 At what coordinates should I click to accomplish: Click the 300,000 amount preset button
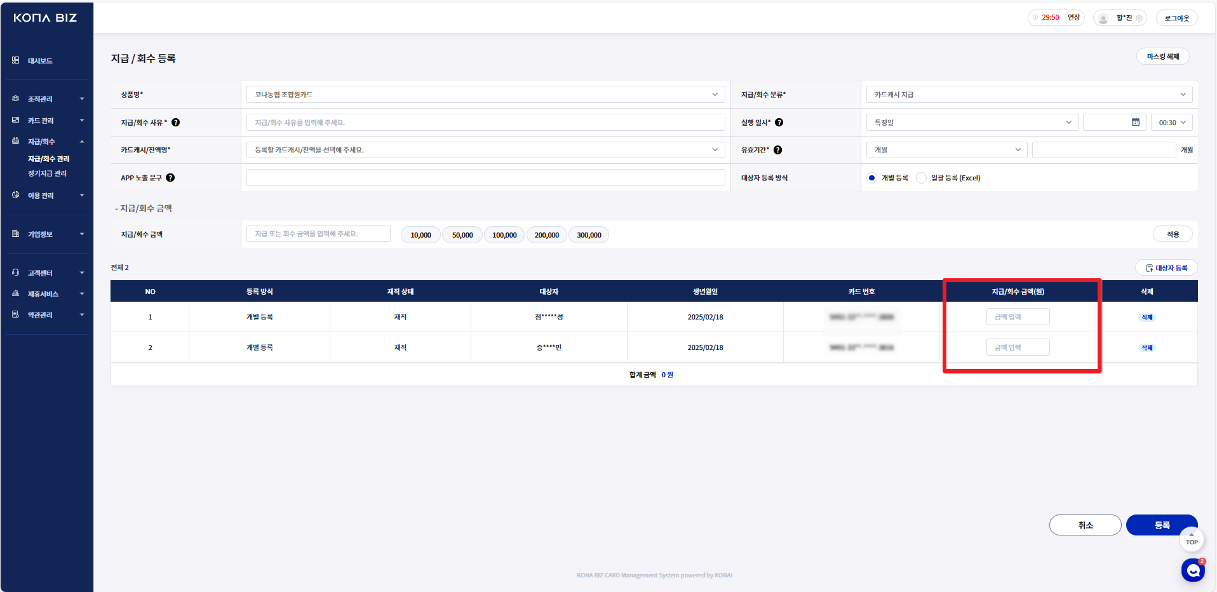pyautogui.click(x=589, y=235)
